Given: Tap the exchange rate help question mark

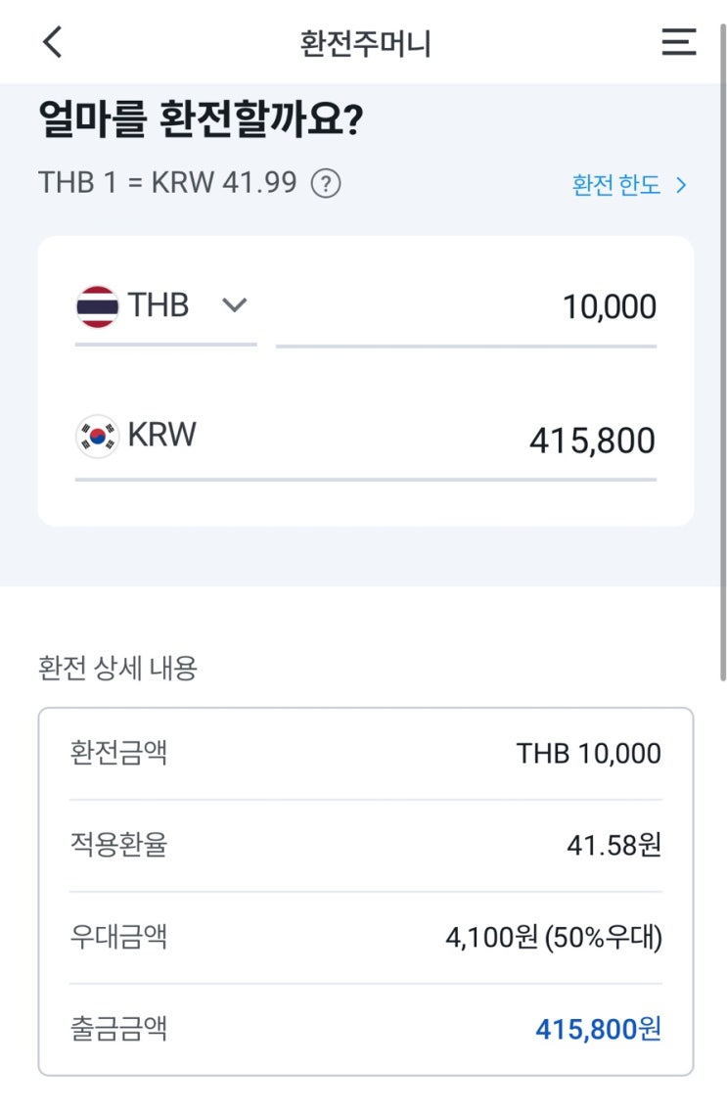Looking at the screenshot, I should click(x=326, y=184).
